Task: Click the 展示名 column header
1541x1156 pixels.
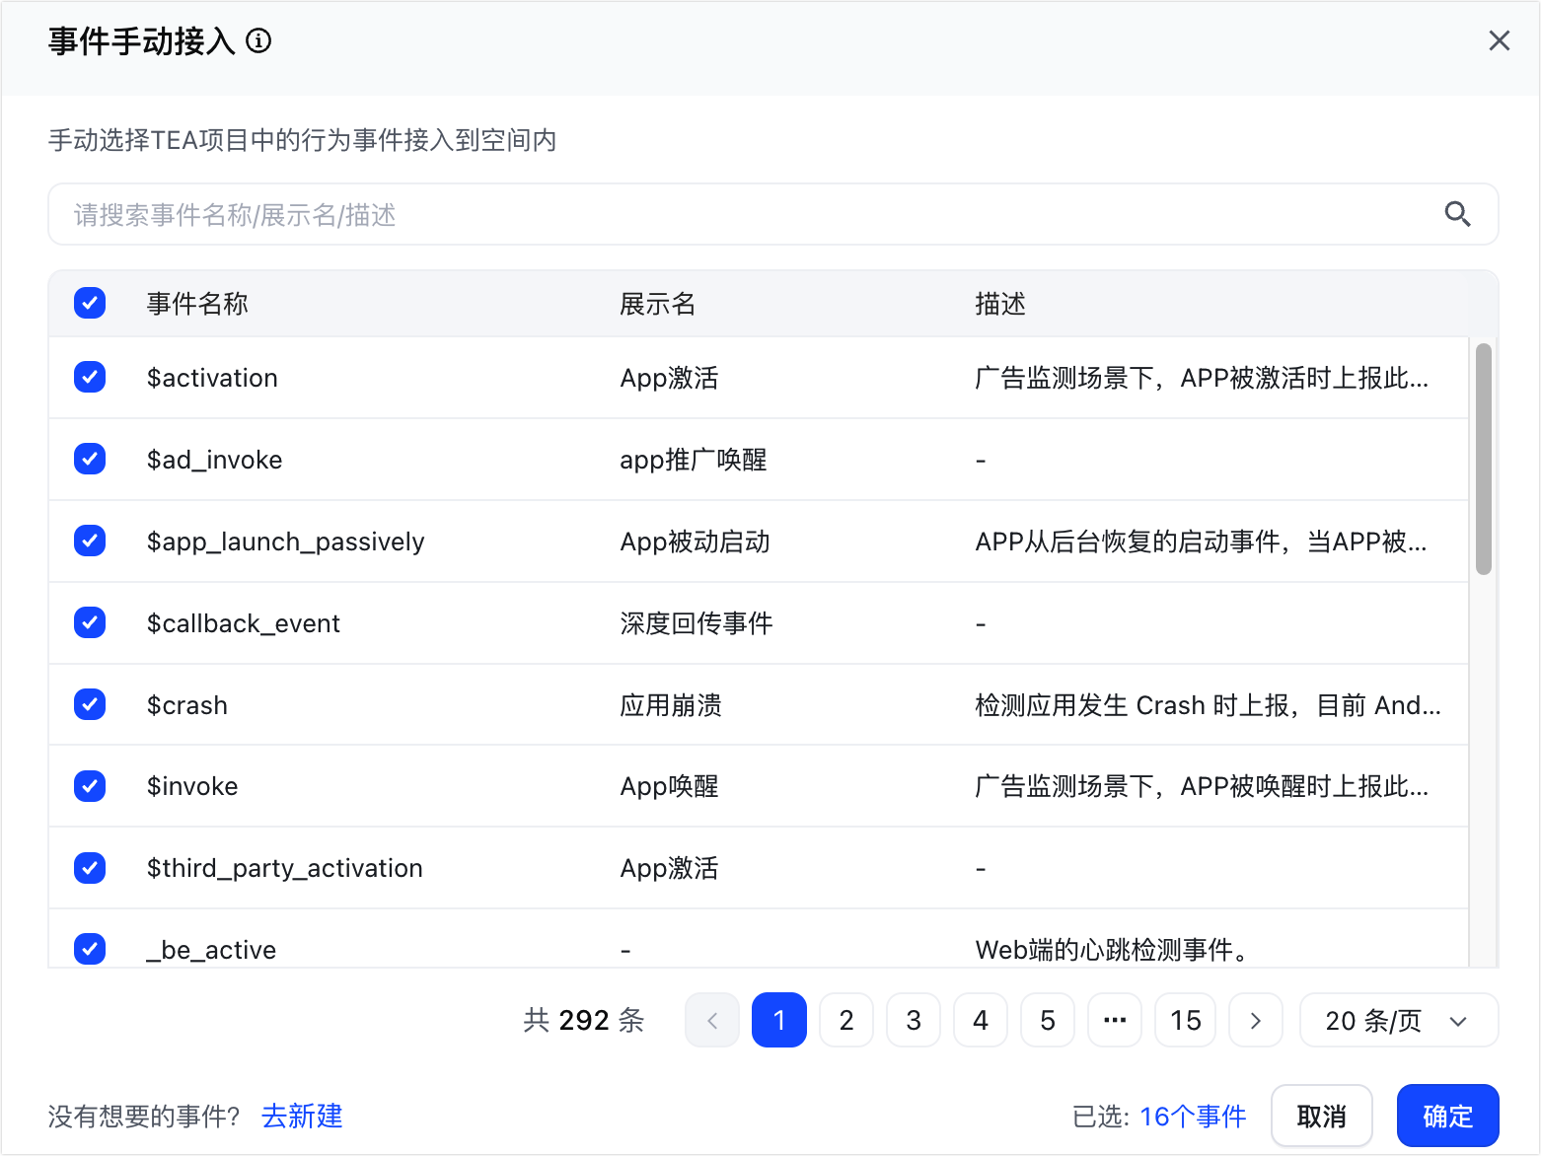Action: pyautogui.click(x=658, y=304)
